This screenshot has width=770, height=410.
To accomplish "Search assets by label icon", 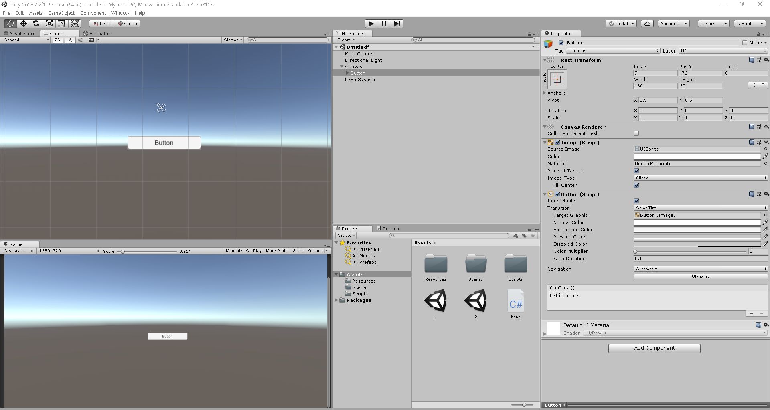I will [524, 236].
